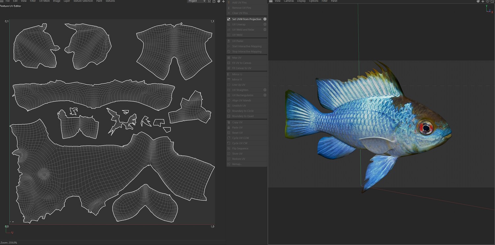This screenshot has height=245, width=495.
Task: Open the Texture Selection menu
Action: [83, 1]
